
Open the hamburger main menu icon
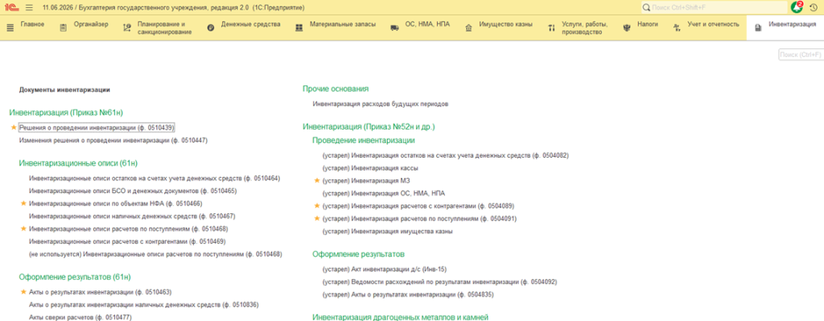coord(29,8)
